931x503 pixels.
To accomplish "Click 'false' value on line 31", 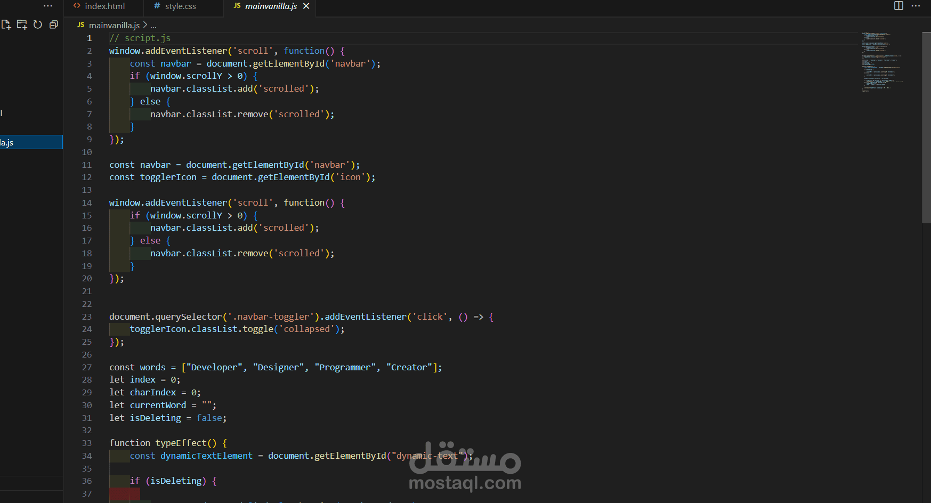I will [x=209, y=418].
